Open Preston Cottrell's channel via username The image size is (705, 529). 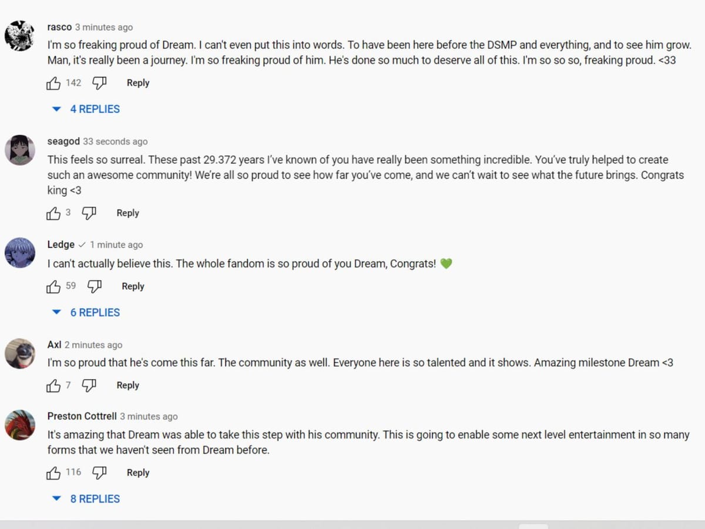click(x=82, y=416)
